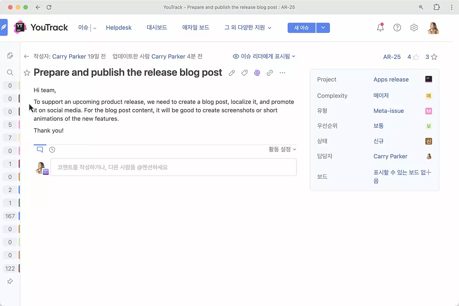The image size is (459, 306).
Task: Click the pencil edit icon beside the title
Action: [232, 73]
